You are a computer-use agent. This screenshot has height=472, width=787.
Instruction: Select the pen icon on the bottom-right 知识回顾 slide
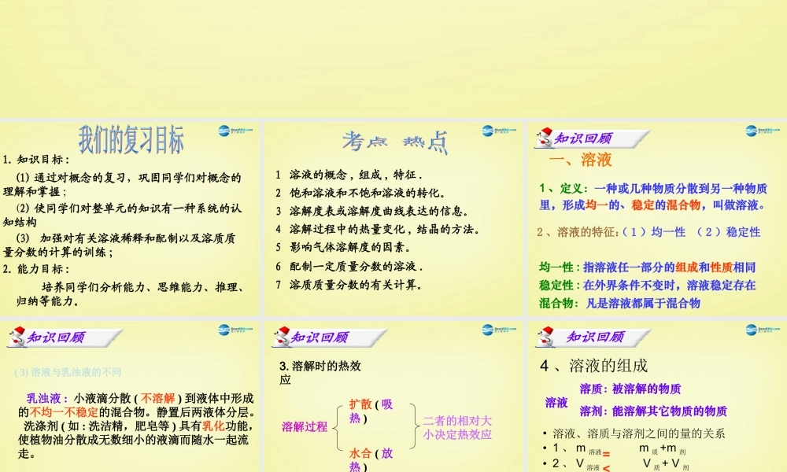pyautogui.click(x=545, y=337)
